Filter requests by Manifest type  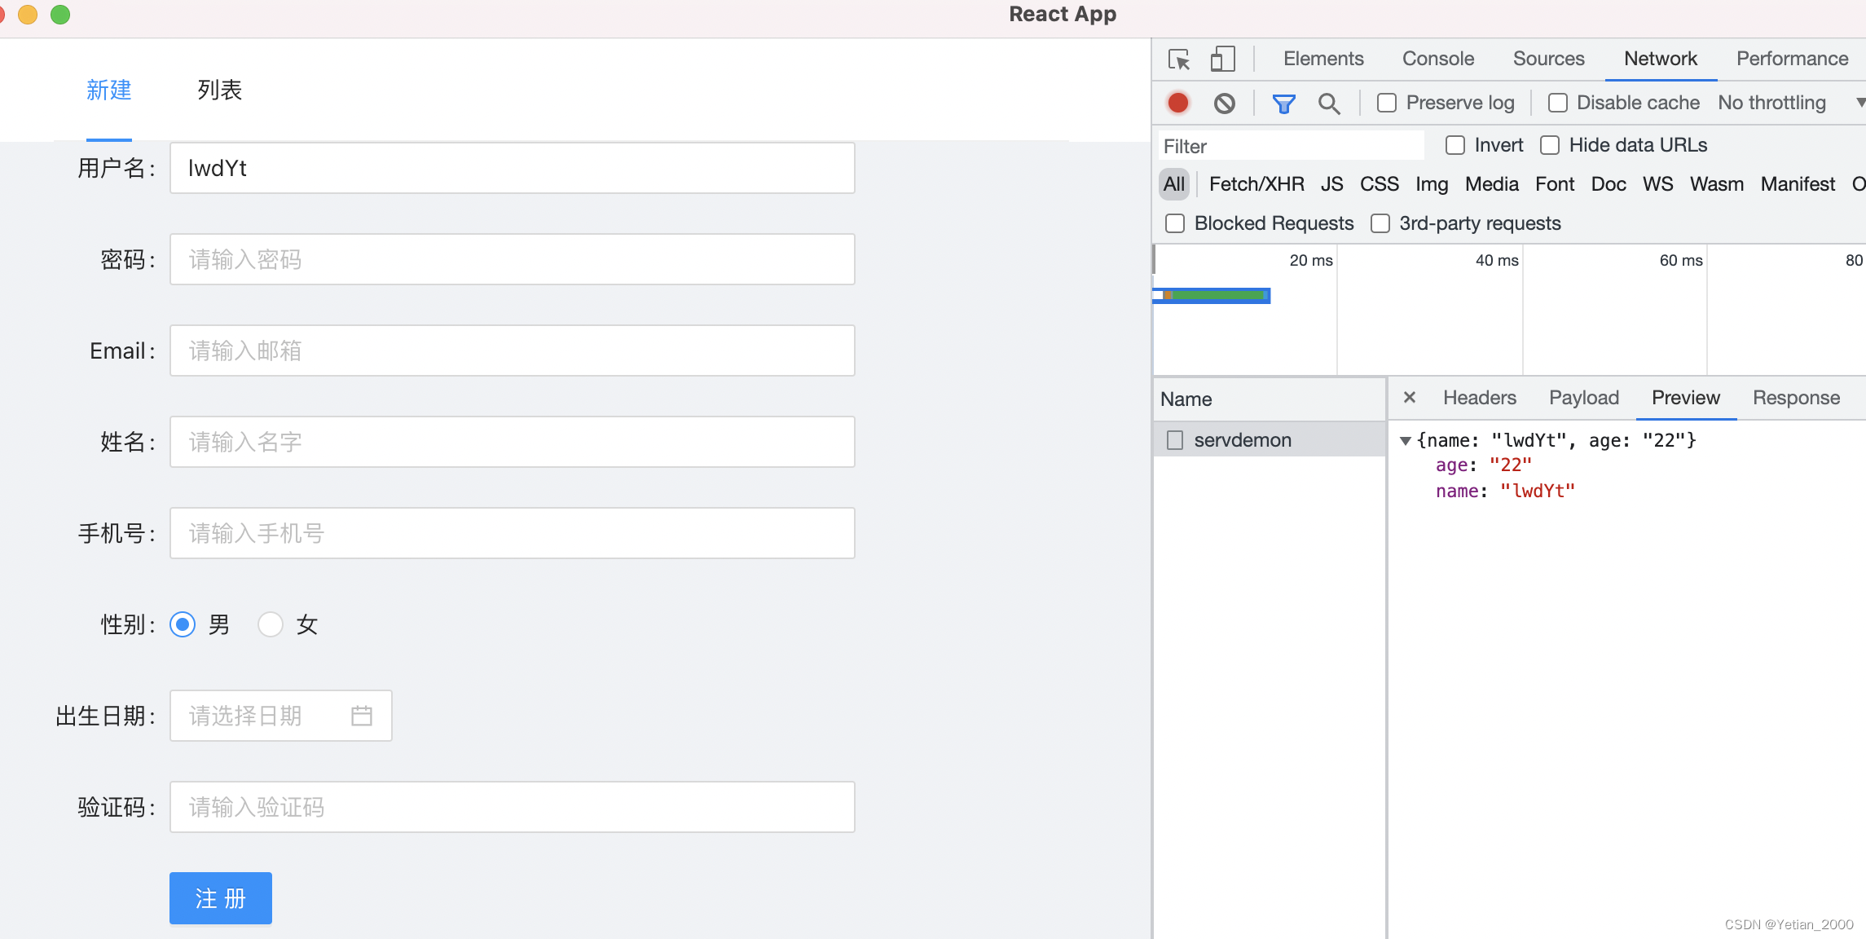tap(1798, 184)
